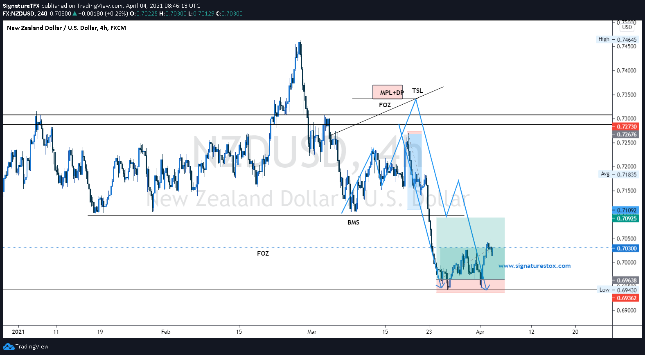Screen dimensions: 645x355
Task: Click the grey 0.69638 price tag
Action: [x=627, y=281]
